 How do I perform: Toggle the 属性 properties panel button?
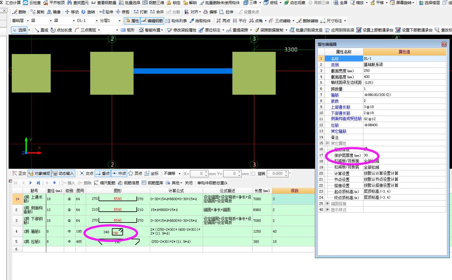click(132, 21)
